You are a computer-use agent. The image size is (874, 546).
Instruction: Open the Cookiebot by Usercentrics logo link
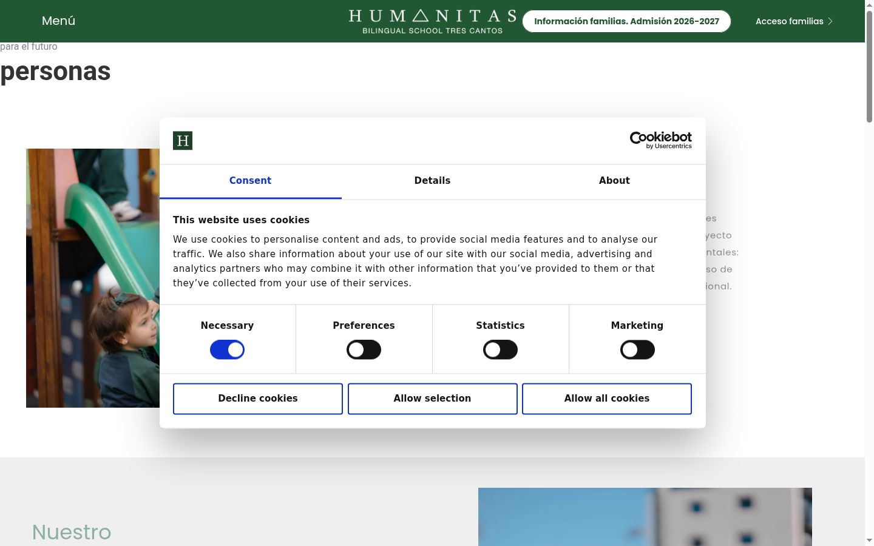click(x=660, y=140)
